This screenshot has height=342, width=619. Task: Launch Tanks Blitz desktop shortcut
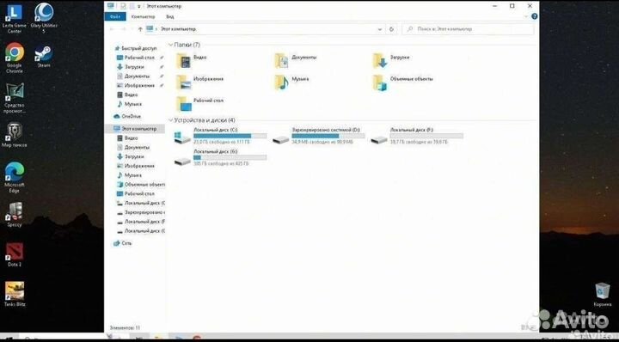coord(15,294)
